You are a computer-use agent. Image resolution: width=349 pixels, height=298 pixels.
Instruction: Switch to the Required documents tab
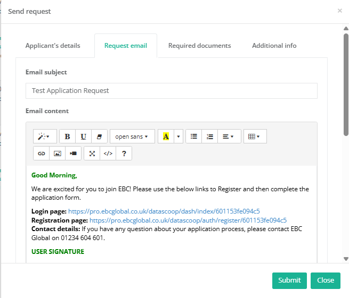click(200, 46)
